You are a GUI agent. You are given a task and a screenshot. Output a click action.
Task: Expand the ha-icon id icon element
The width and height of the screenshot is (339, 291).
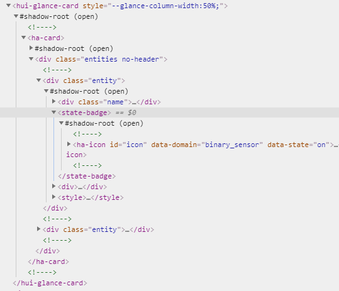[69, 144]
